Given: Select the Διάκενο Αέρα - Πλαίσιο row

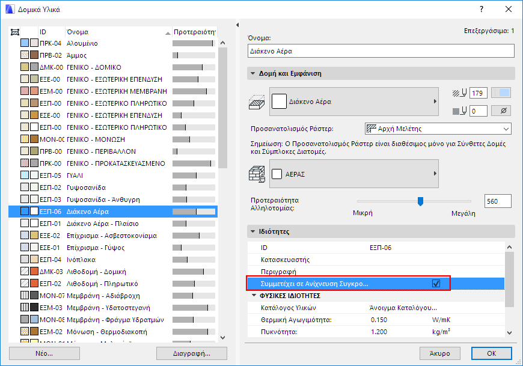Looking at the screenshot, I should coord(113,224).
